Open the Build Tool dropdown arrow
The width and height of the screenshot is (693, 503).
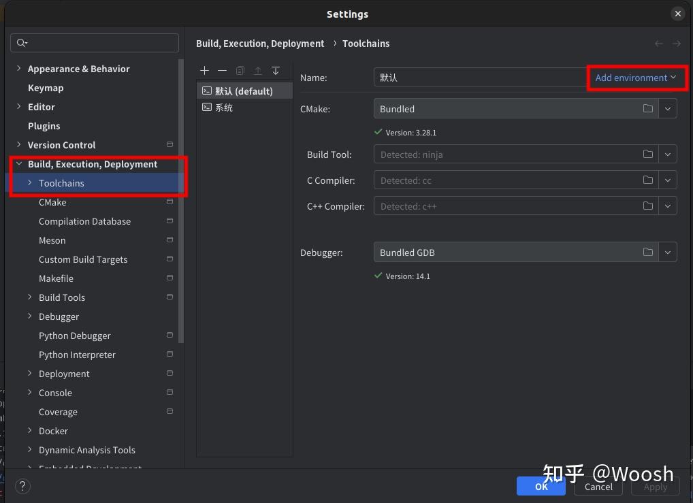tap(668, 155)
